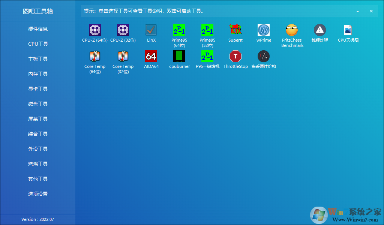Go to the 烤鸡工具 category
The width and height of the screenshot is (384, 225).
pos(38,164)
